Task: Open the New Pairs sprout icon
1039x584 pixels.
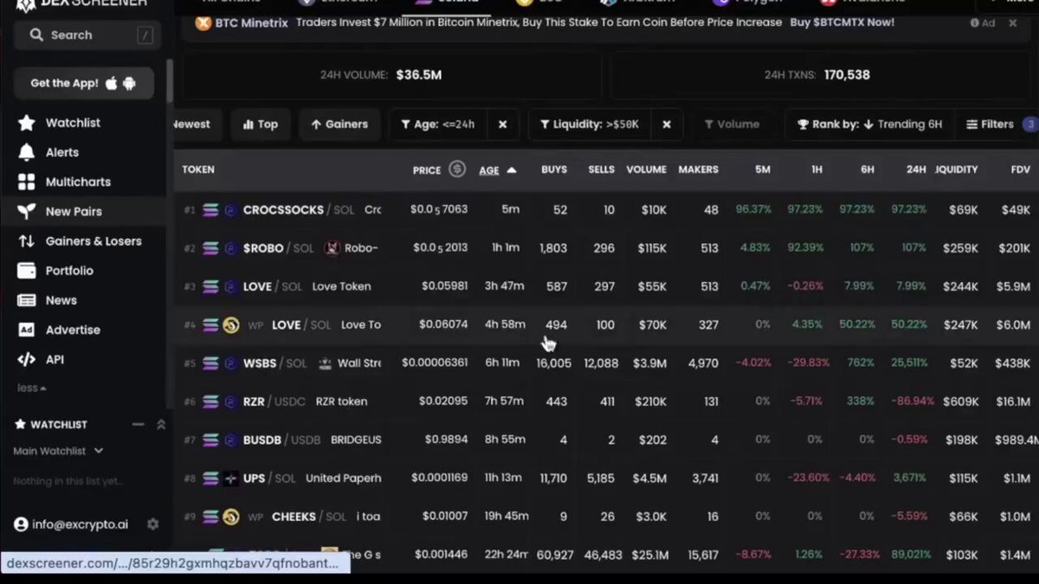Action: (x=27, y=211)
